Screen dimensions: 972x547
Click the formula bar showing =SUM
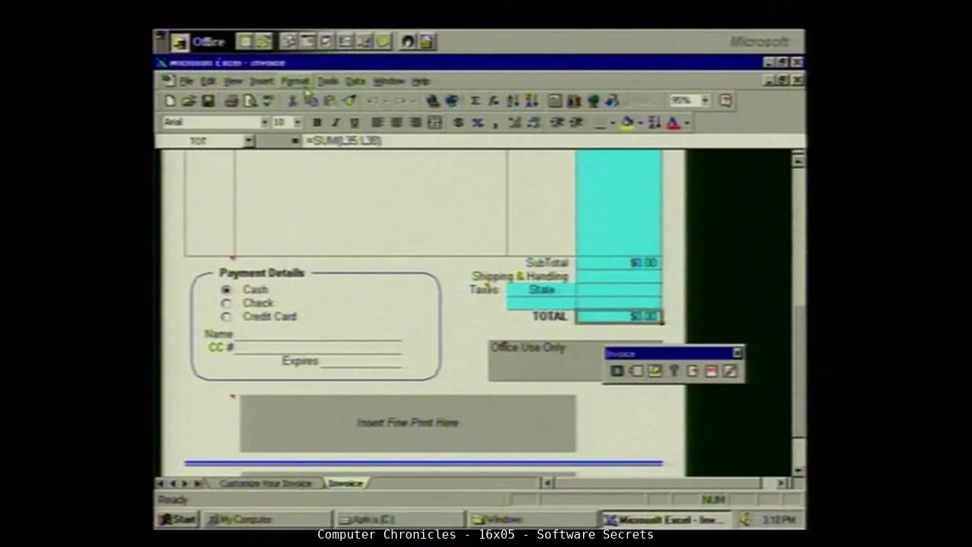coord(553,141)
